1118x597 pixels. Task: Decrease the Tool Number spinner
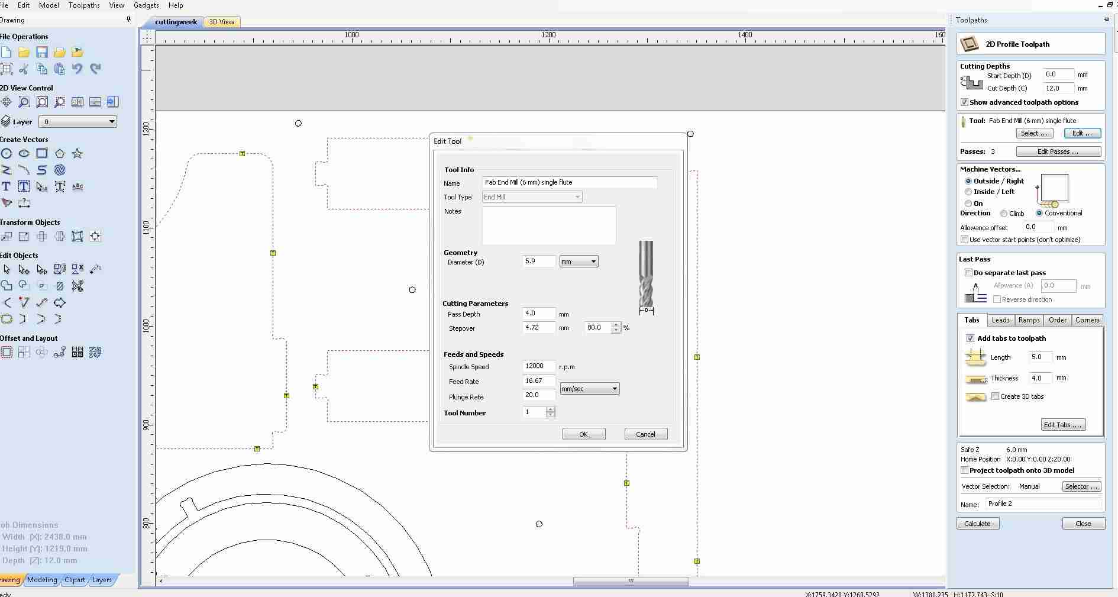(551, 415)
